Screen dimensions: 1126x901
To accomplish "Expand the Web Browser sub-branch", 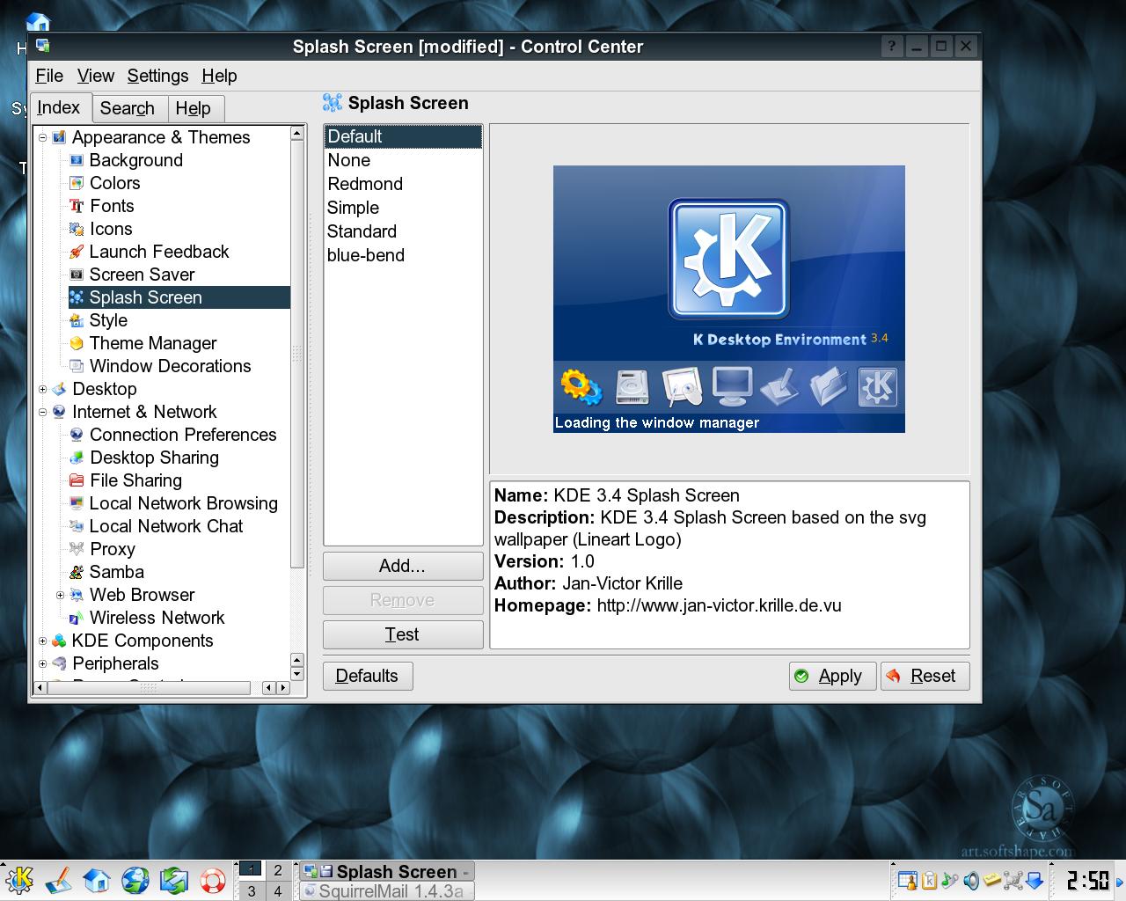I will [x=60, y=595].
